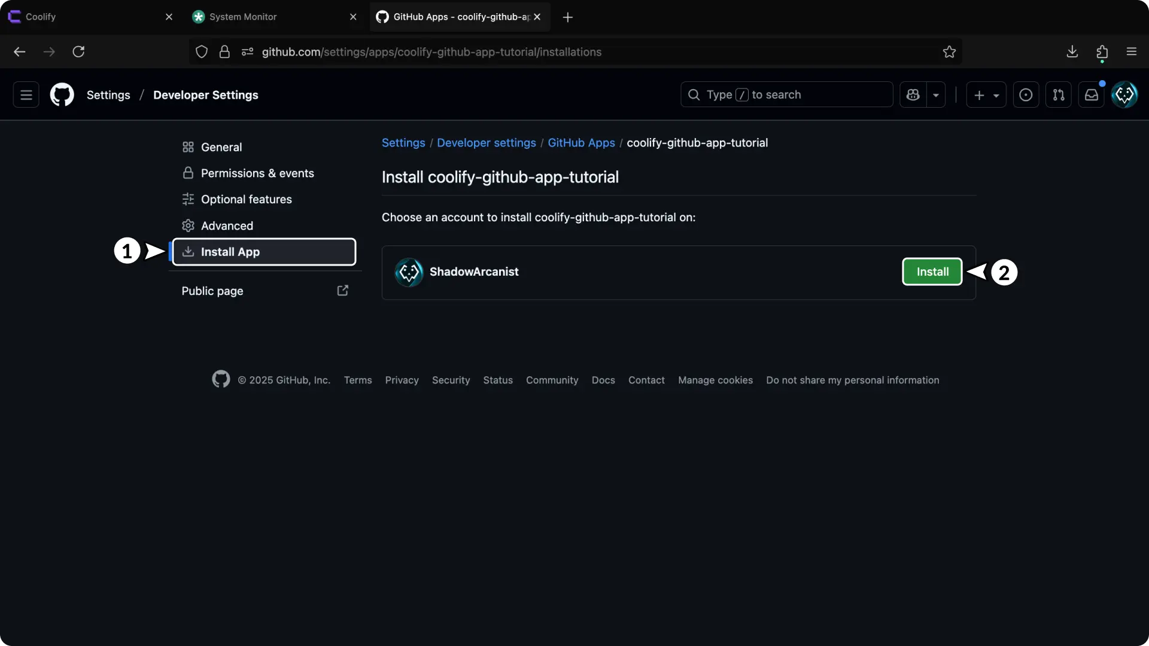The image size is (1149, 646).
Task: Click the search input field
Action: tap(786, 95)
